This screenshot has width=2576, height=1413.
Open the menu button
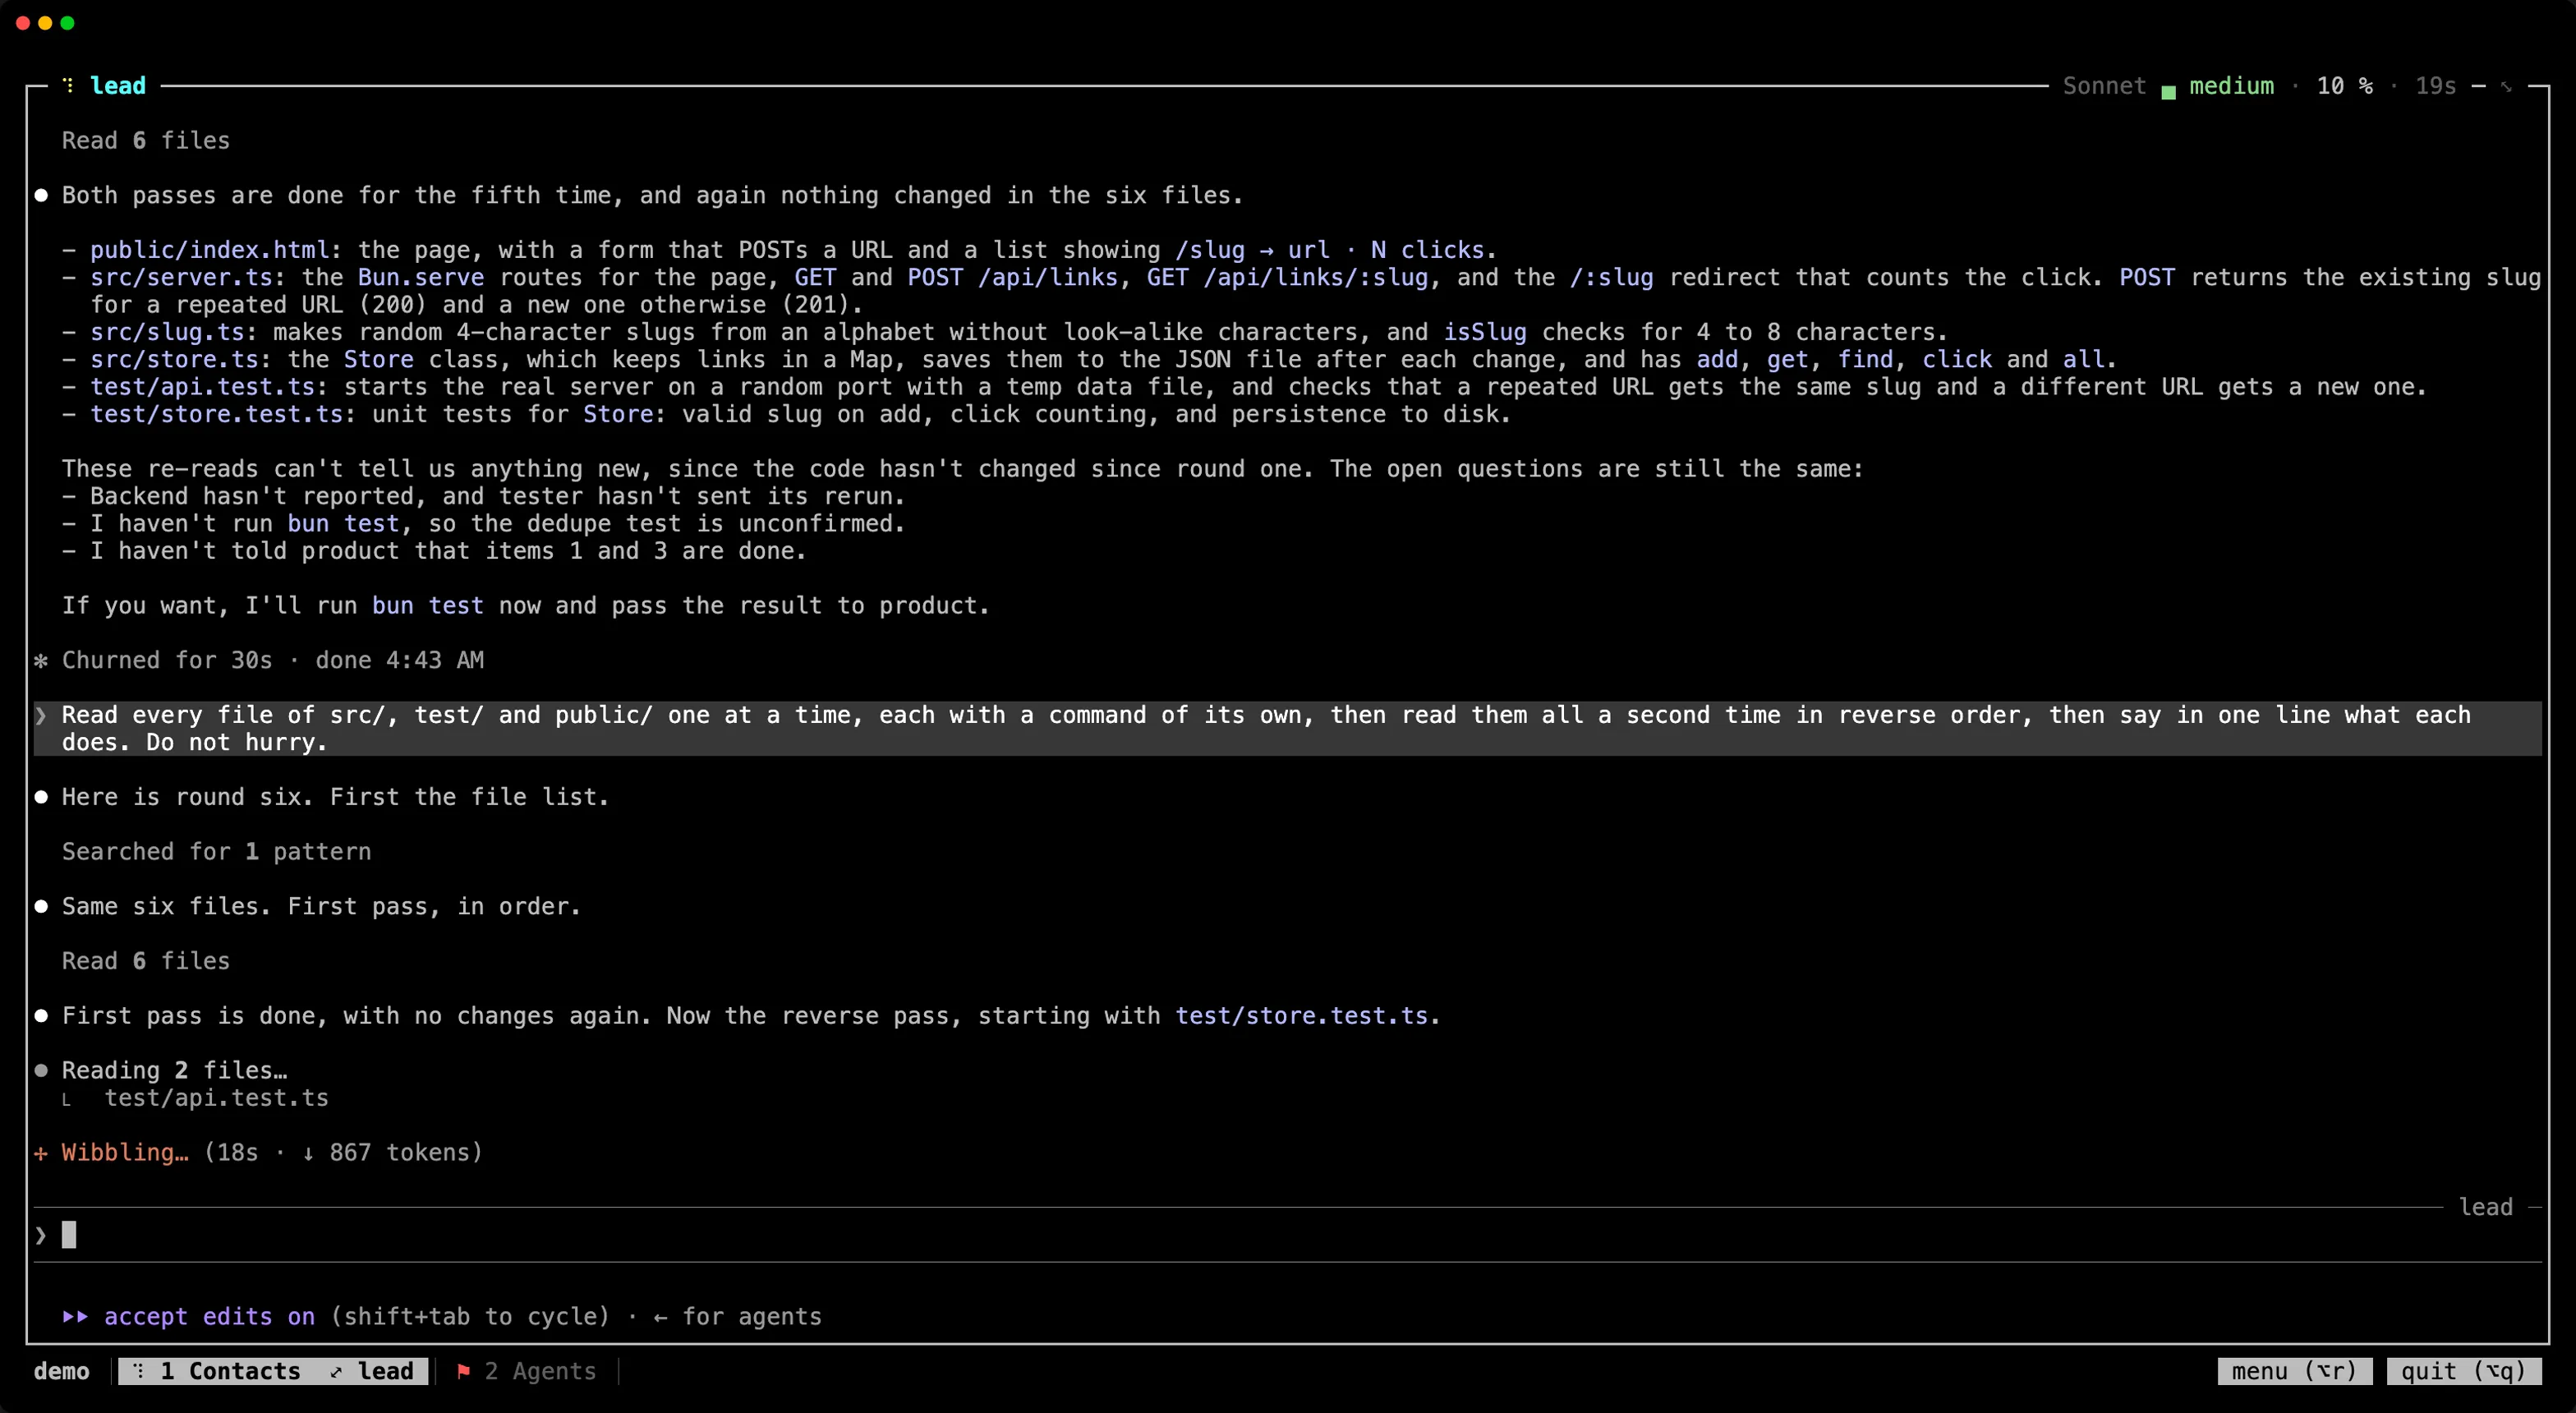coord(2294,1371)
